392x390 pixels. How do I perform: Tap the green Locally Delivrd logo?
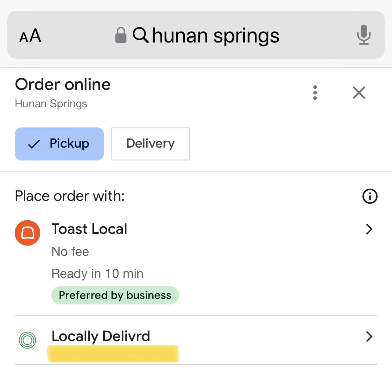(27, 340)
